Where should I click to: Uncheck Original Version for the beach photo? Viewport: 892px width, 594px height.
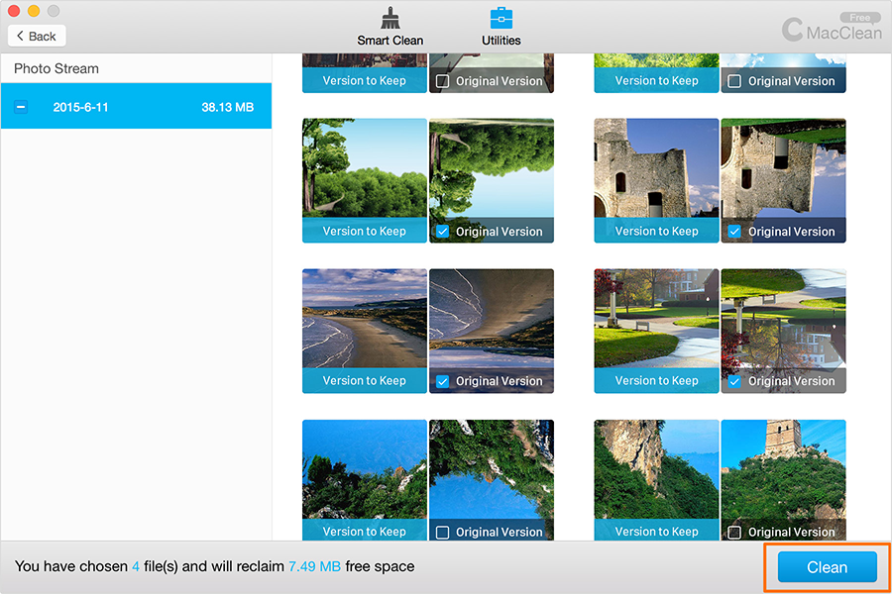pyautogui.click(x=442, y=381)
